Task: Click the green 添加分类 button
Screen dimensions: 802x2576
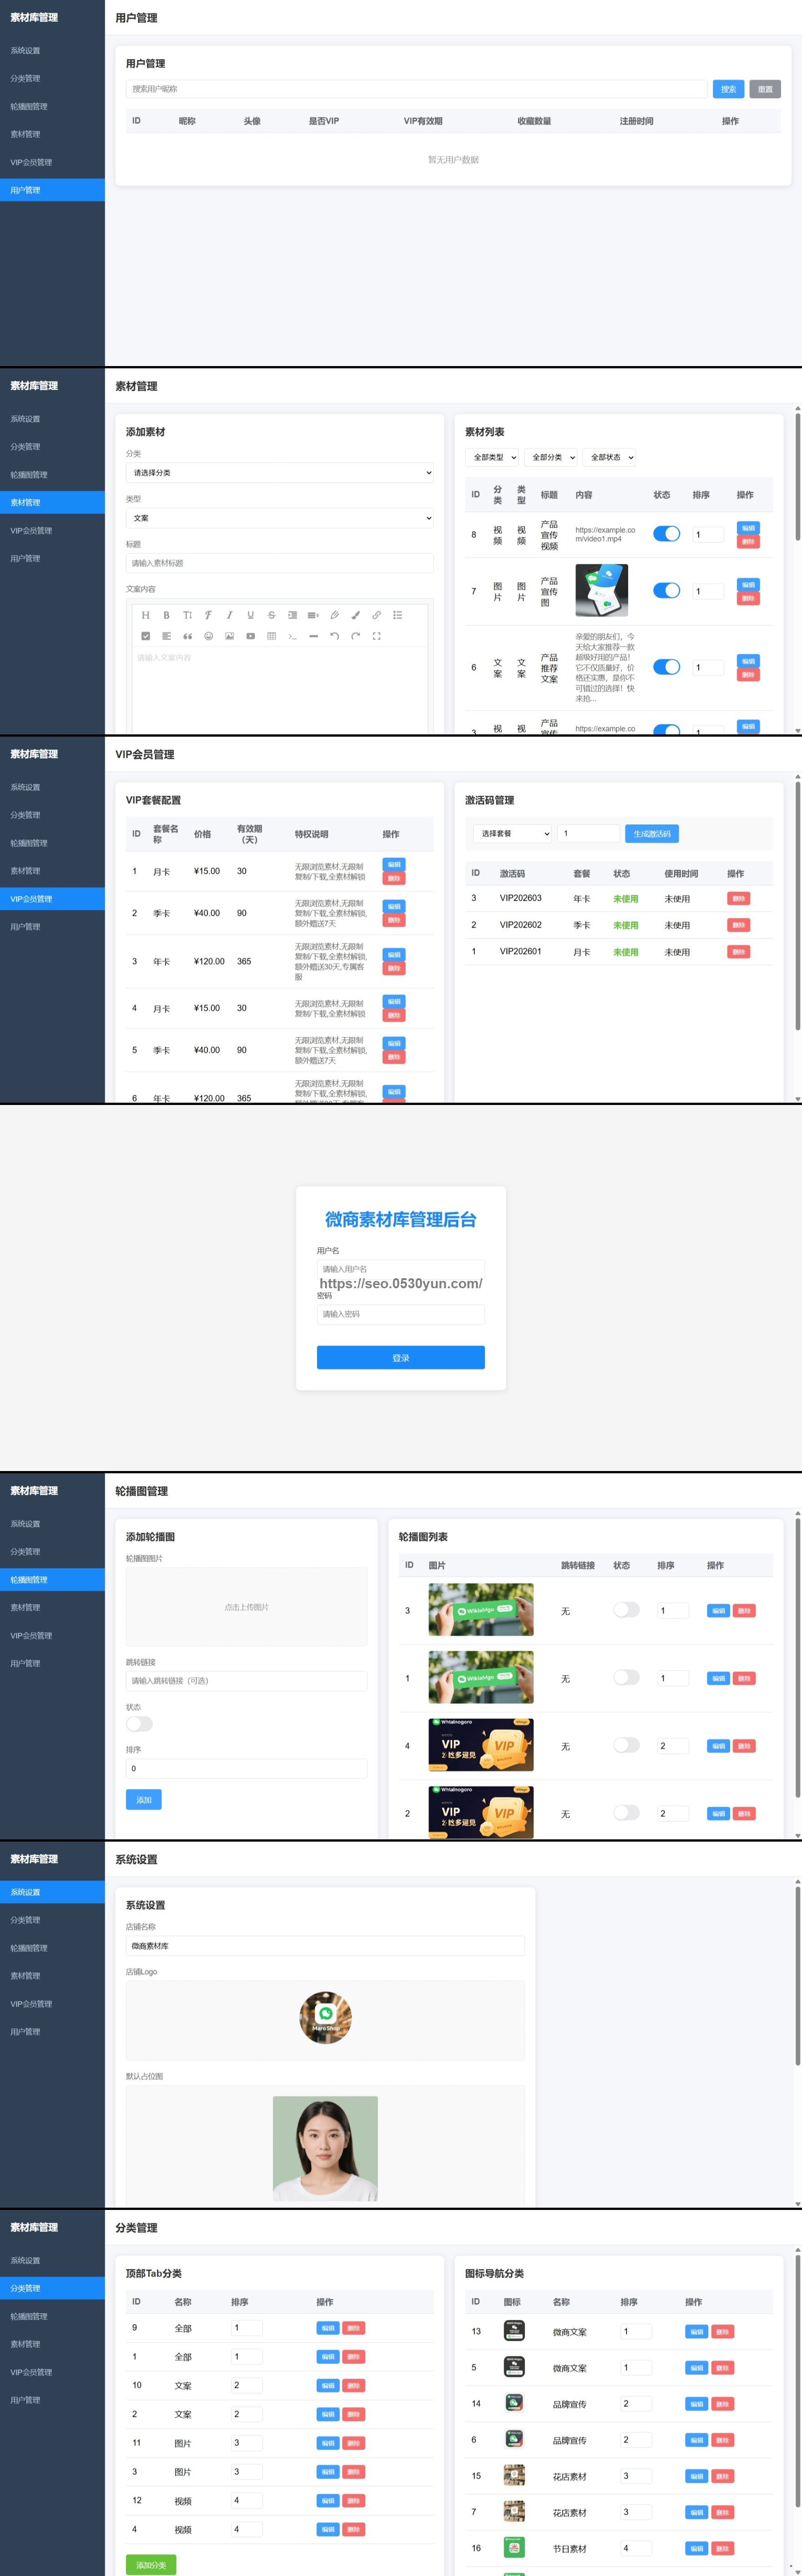Action: click(151, 2565)
